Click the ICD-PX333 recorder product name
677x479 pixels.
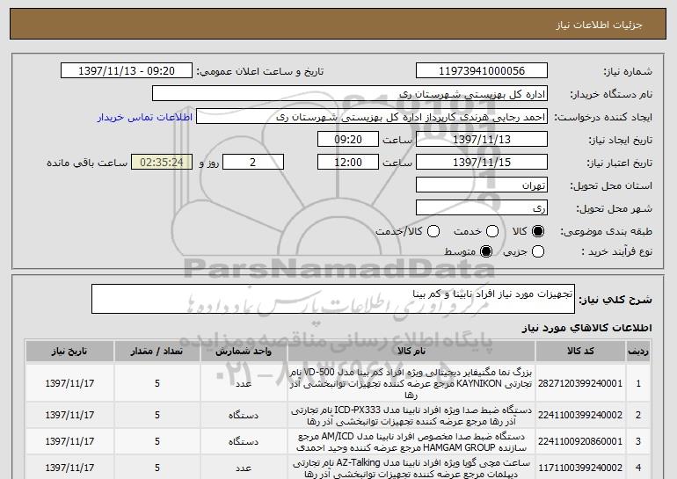pyautogui.click(x=411, y=415)
